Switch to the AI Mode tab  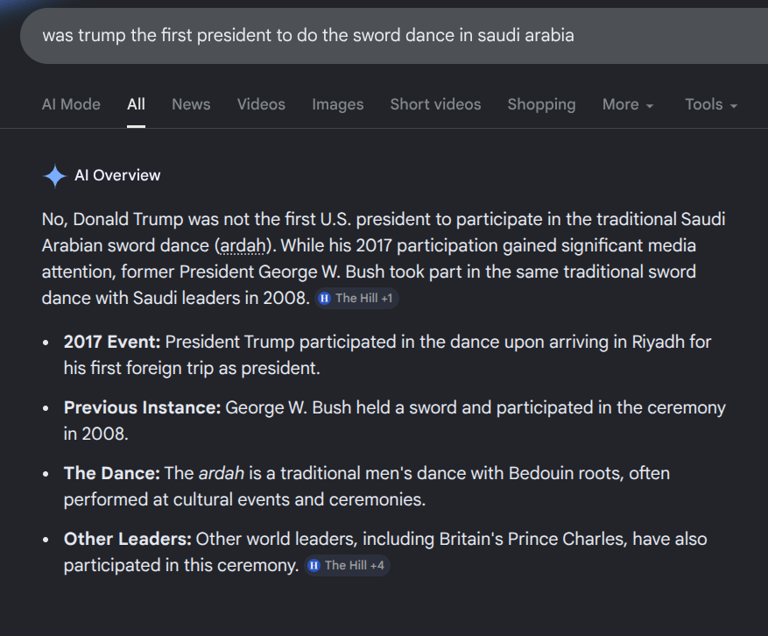tap(71, 104)
